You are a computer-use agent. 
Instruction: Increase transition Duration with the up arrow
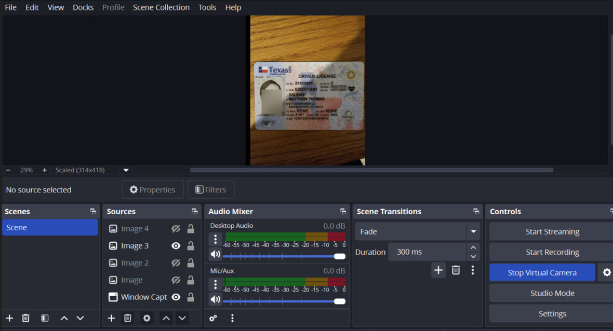[473, 247]
